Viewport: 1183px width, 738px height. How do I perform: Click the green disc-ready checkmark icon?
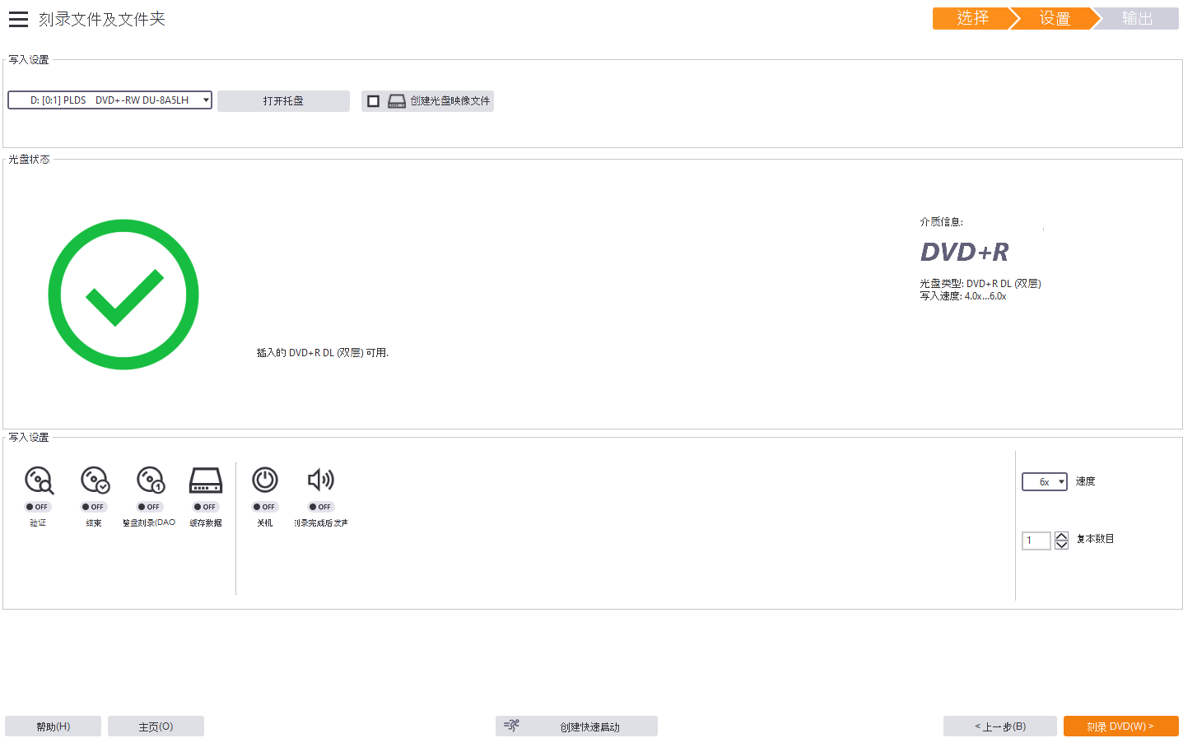[123, 295]
